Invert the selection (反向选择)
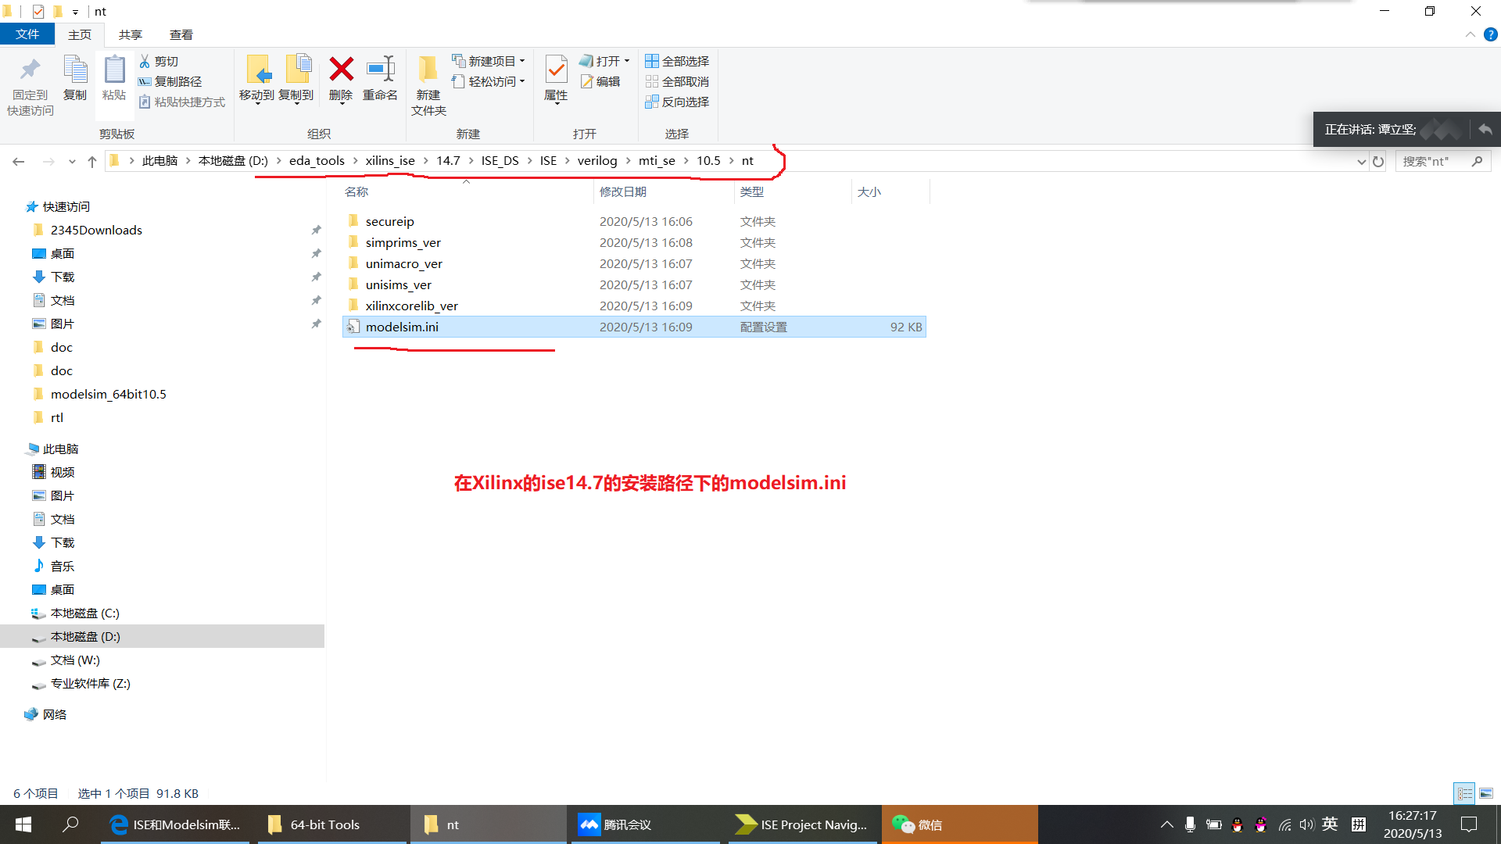Screen dimensions: 1501x844 pyautogui.click(x=677, y=102)
